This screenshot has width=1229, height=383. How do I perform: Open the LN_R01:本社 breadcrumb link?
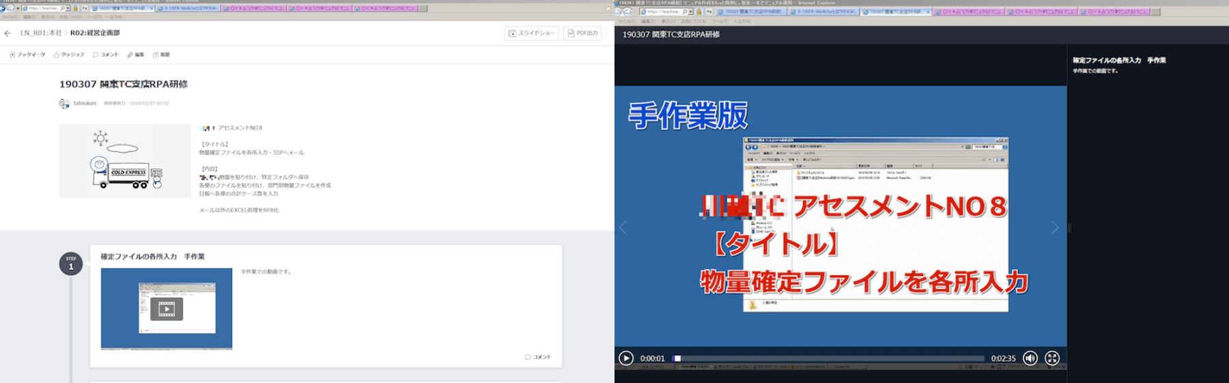coord(41,33)
